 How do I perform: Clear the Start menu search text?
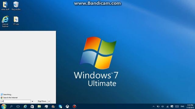pyautogui.click(x=33, y=101)
